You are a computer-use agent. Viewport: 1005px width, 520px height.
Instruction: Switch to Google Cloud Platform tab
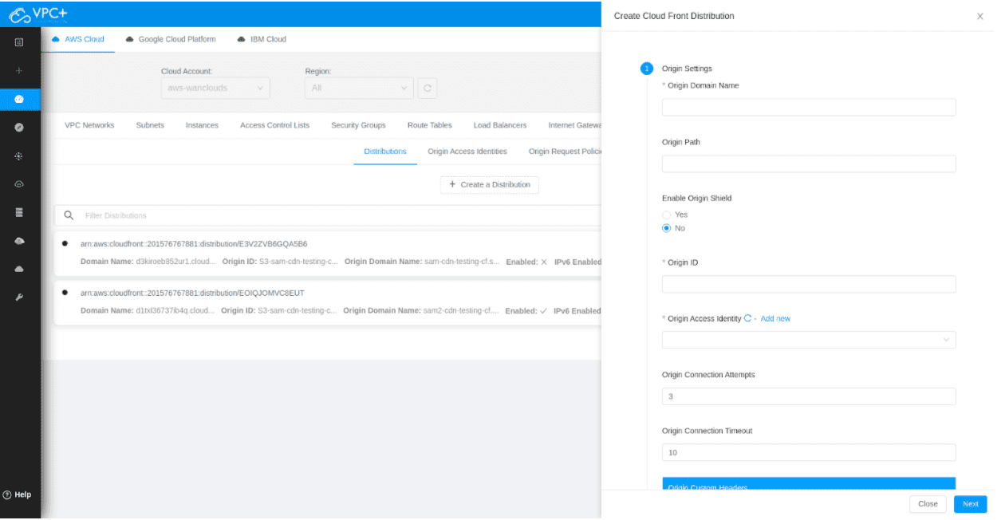(171, 39)
